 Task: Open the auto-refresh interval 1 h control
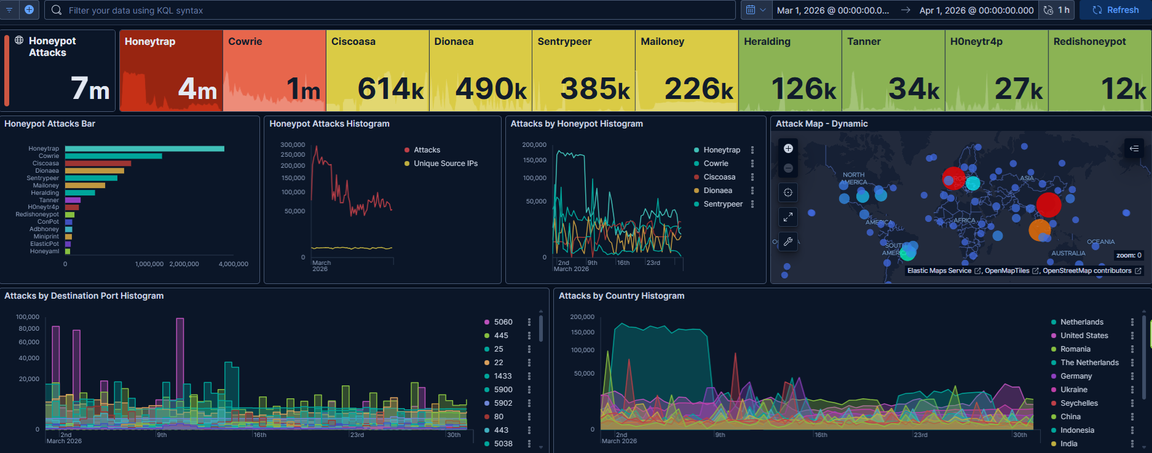tap(1057, 10)
